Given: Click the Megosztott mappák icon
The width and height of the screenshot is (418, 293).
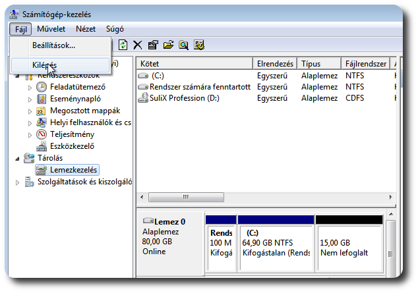Looking at the screenshot, I should tap(42, 111).
